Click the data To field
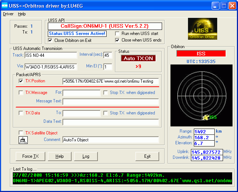This screenshot has height=192, width=238. point(81,113)
